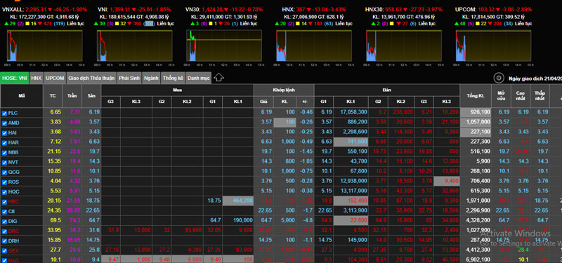Open the VN30 index chart
This screenshot has width=562, height=263.
click(x=224, y=46)
